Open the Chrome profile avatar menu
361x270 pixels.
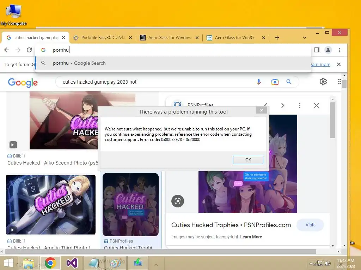click(328, 50)
